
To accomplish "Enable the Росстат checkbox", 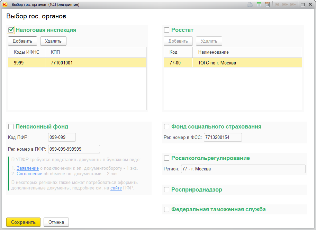I will pos(167,30).
